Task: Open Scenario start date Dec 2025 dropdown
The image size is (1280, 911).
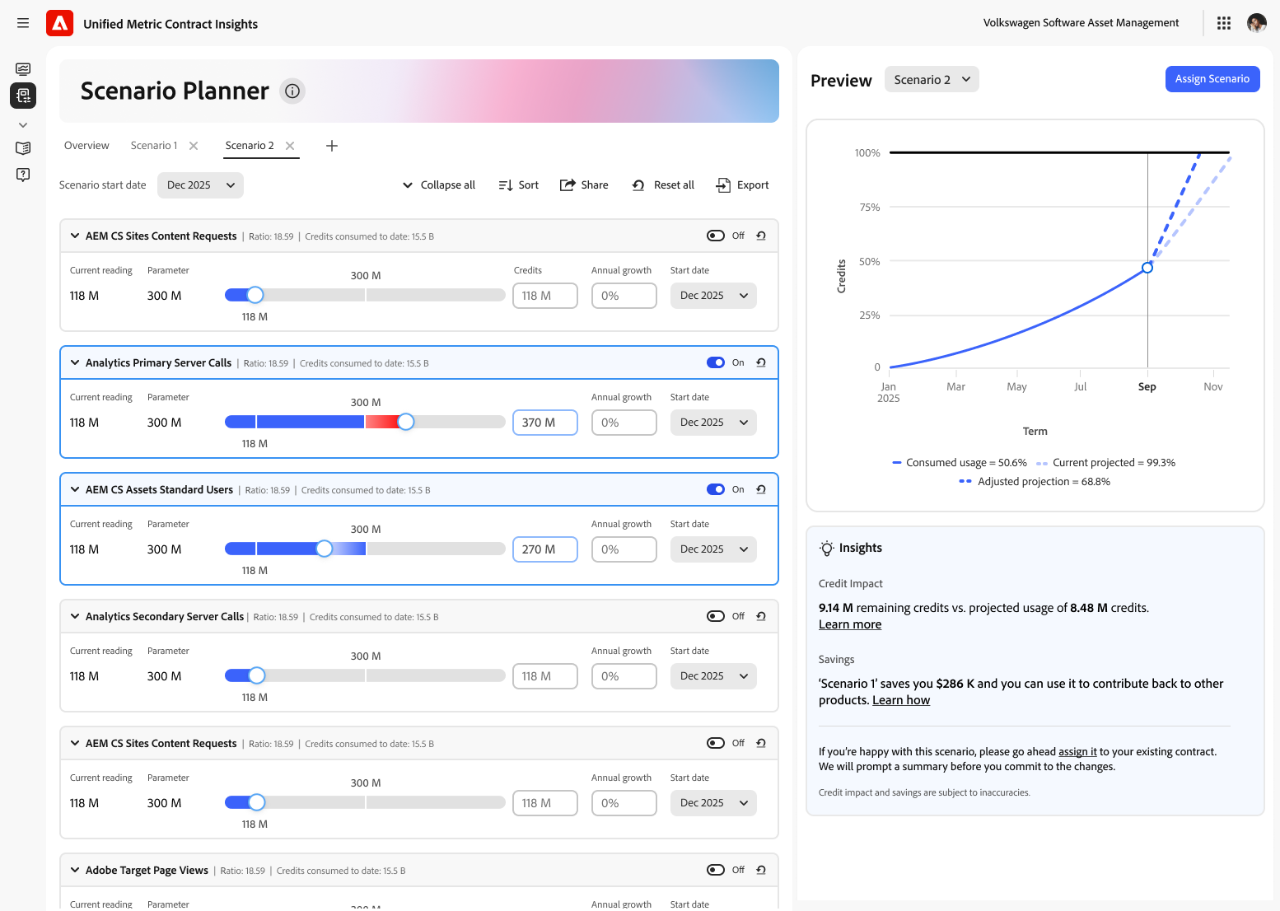Action: [x=200, y=185]
